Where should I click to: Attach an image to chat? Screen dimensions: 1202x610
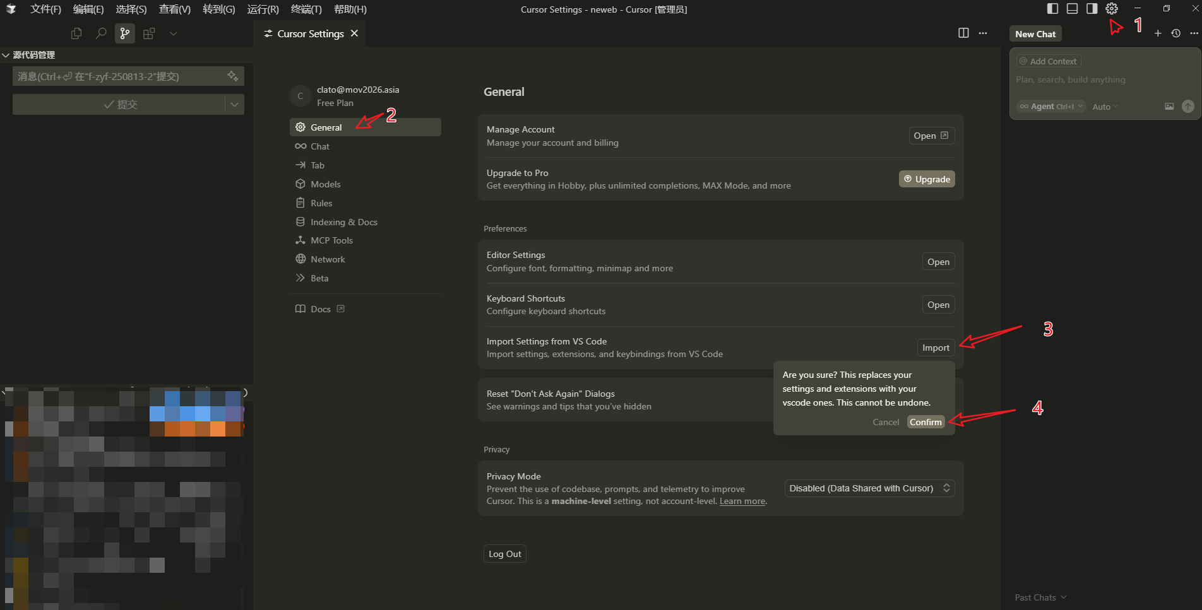click(1169, 107)
